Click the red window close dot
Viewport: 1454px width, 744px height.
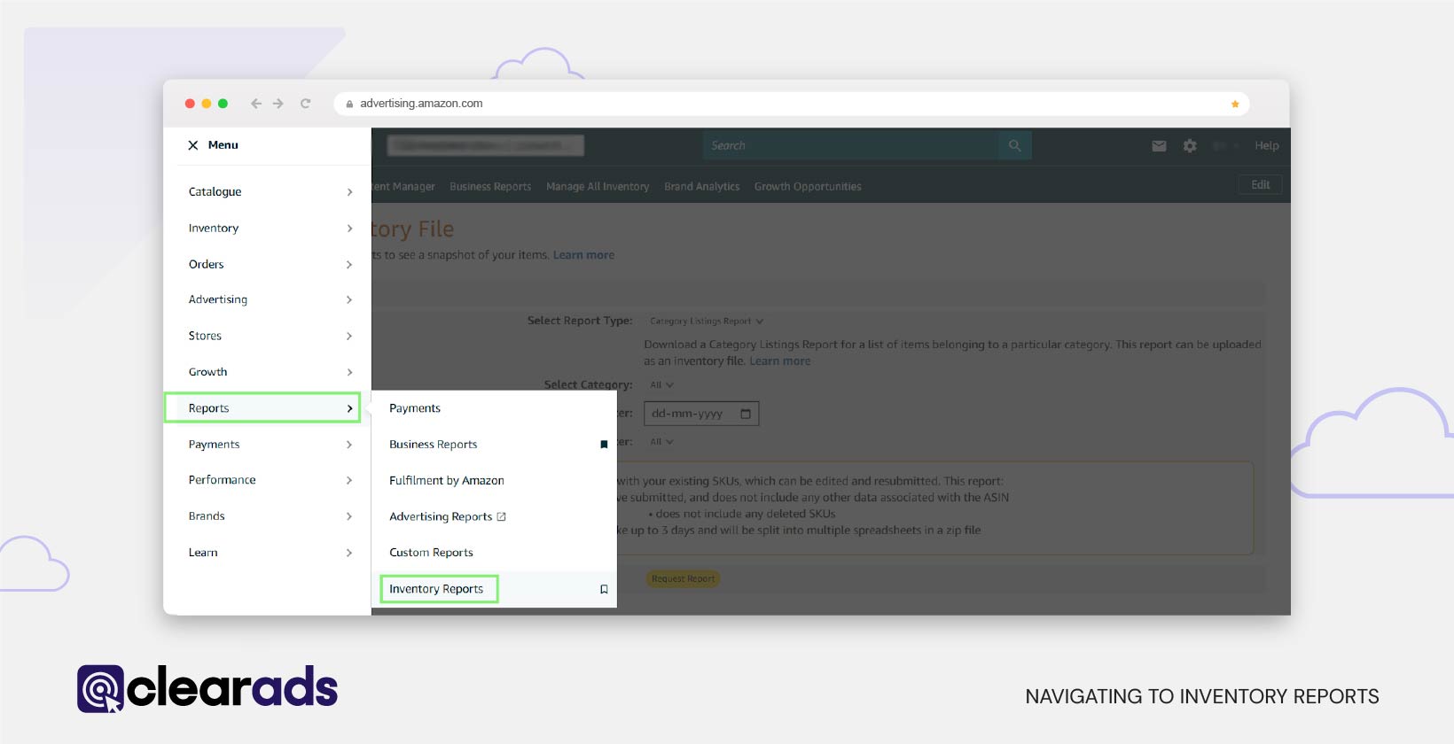(x=190, y=104)
